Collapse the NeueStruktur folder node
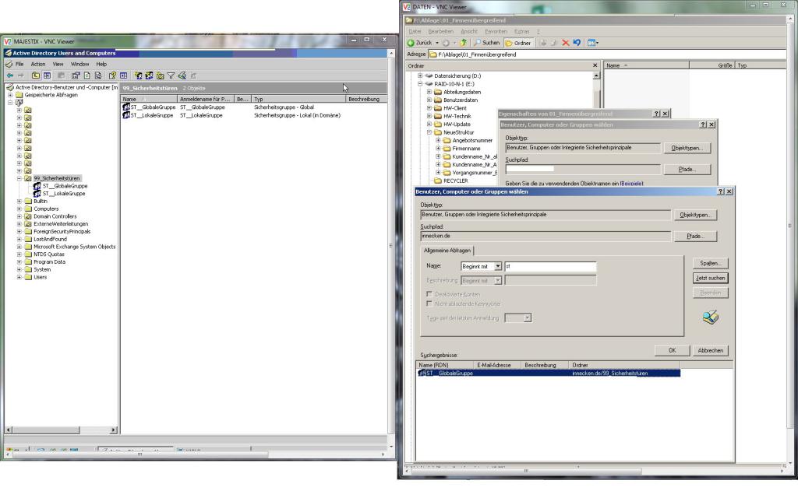 point(429,132)
